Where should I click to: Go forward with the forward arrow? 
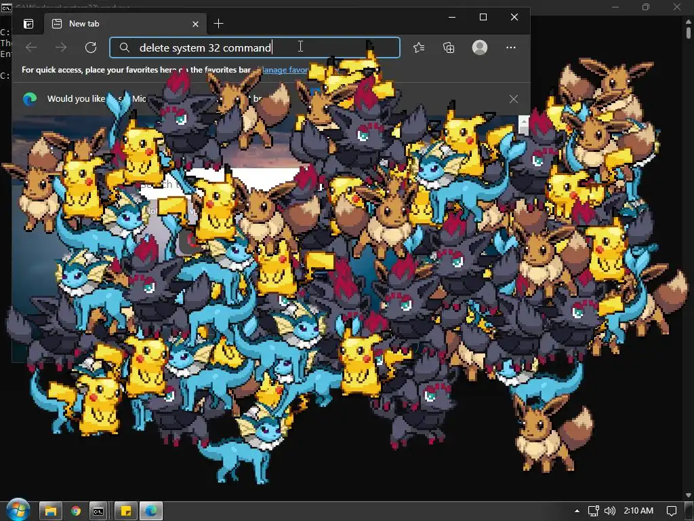click(x=61, y=47)
